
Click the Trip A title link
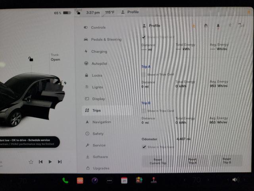[146, 67]
